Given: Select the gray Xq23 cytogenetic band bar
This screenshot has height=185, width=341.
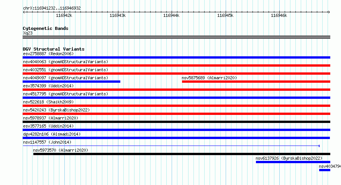Looking at the screenshot, I should 176,37.
